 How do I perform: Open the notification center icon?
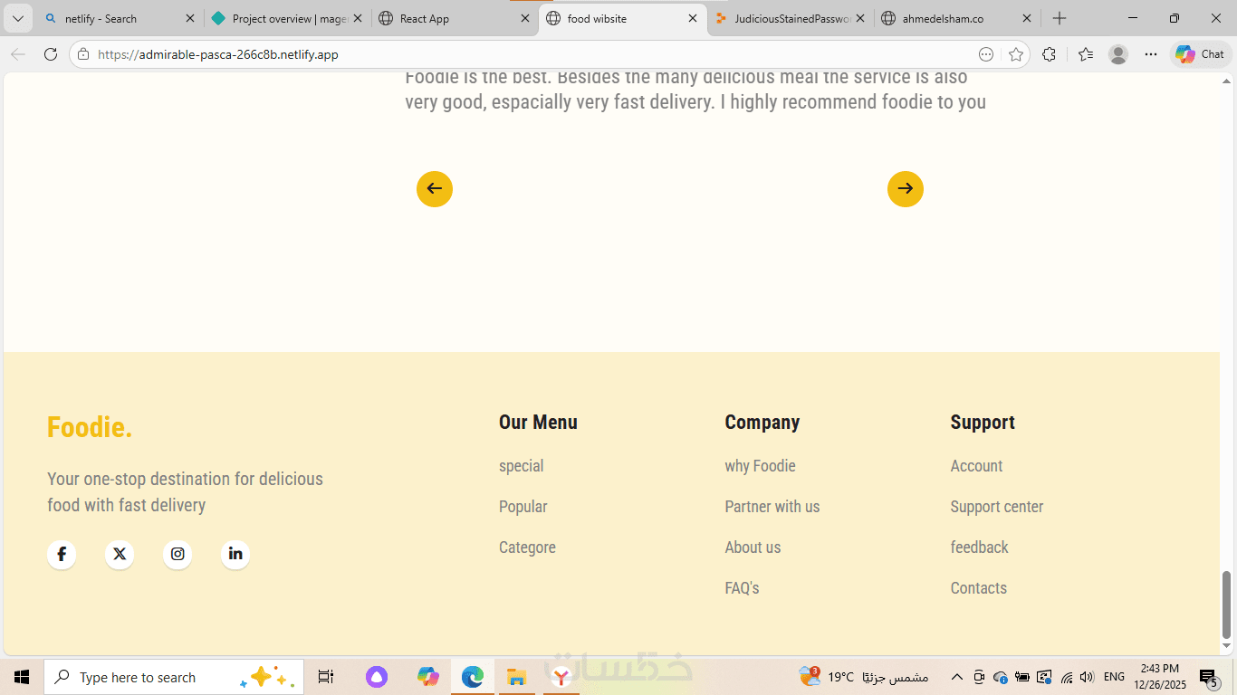point(1207,677)
